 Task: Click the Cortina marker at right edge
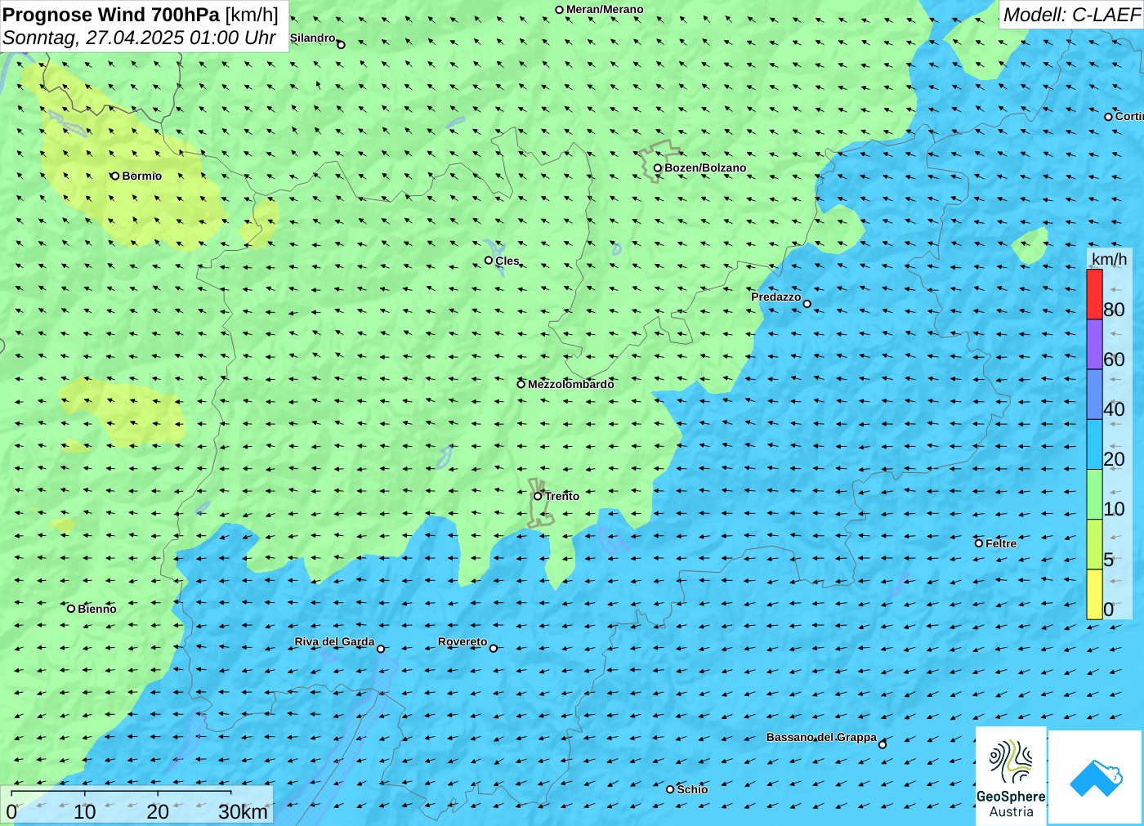[1109, 117]
